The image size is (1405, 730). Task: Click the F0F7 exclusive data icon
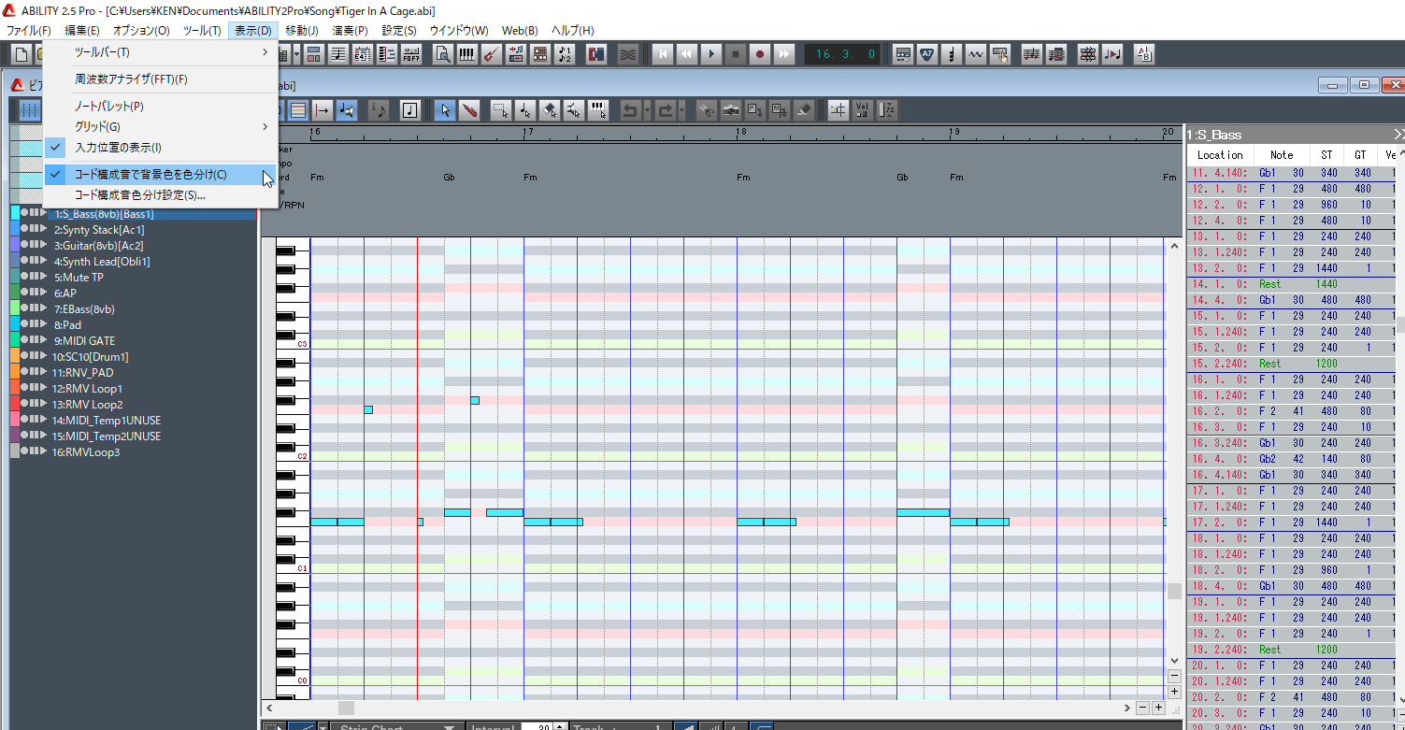pos(411,54)
